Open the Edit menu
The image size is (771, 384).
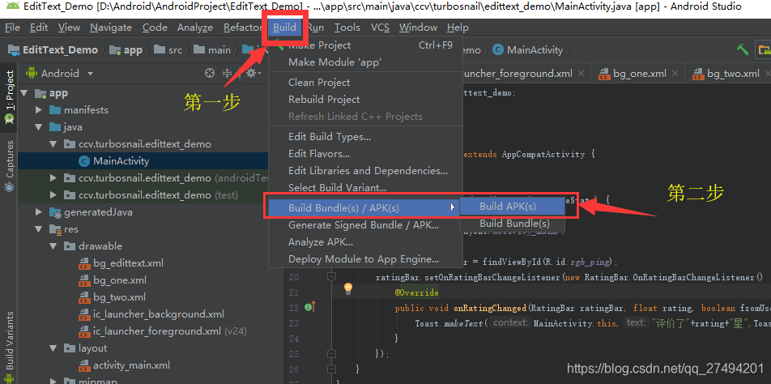[x=39, y=28]
